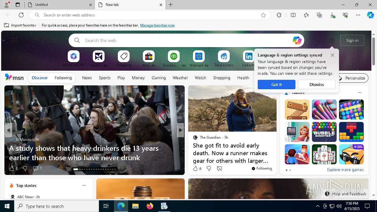Launch Firefox from taskbar
The height and width of the screenshot is (212, 377).
pos(150,206)
